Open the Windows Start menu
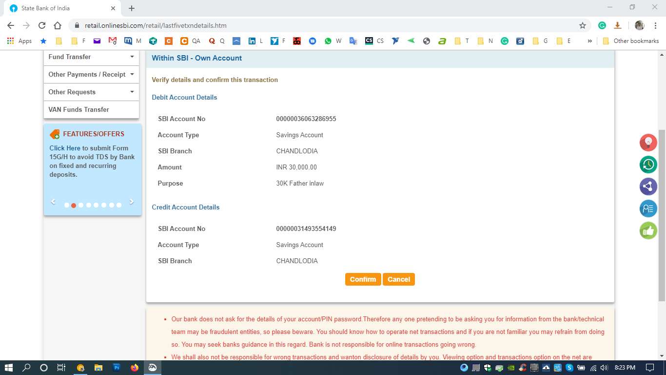This screenshot has height=375, width=666. [9, 368]
